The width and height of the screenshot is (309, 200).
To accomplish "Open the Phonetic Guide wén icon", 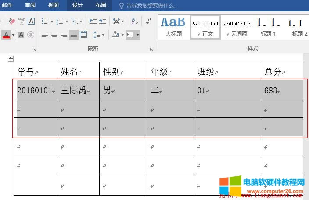I will (22, 21).
